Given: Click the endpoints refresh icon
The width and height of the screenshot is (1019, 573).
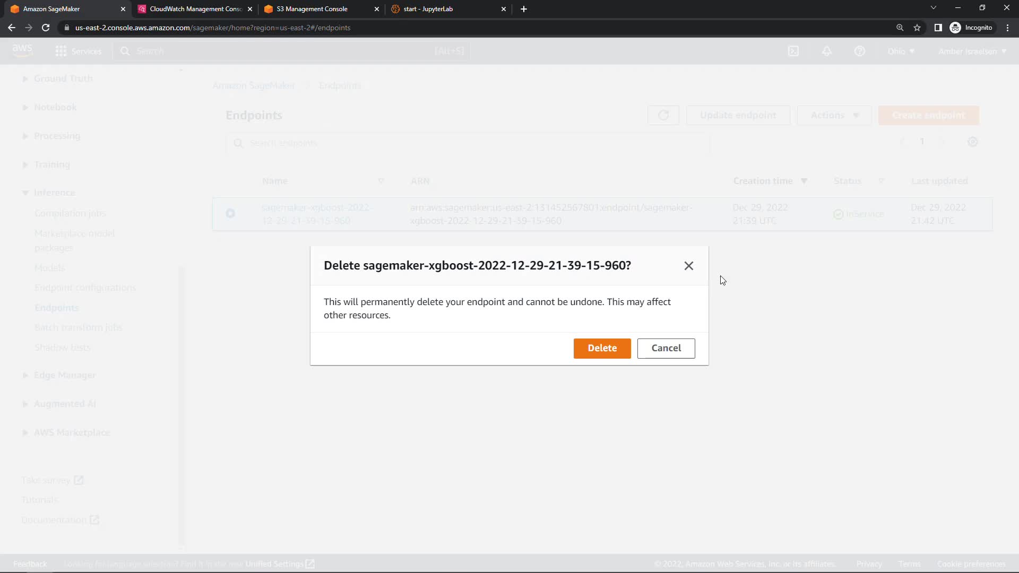Looking at the screenshot, I should pyautogui.click(x=663, y=115).
